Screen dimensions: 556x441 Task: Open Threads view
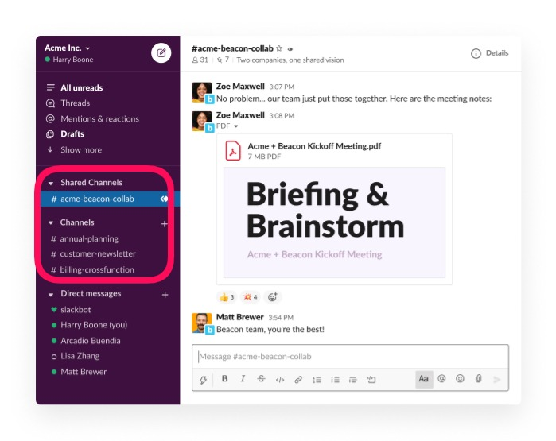click(76, 103)
